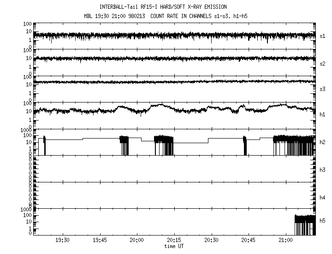
Task: Click the INTERBALL-Tail RF15-I plot title
Action: point(163,7)
